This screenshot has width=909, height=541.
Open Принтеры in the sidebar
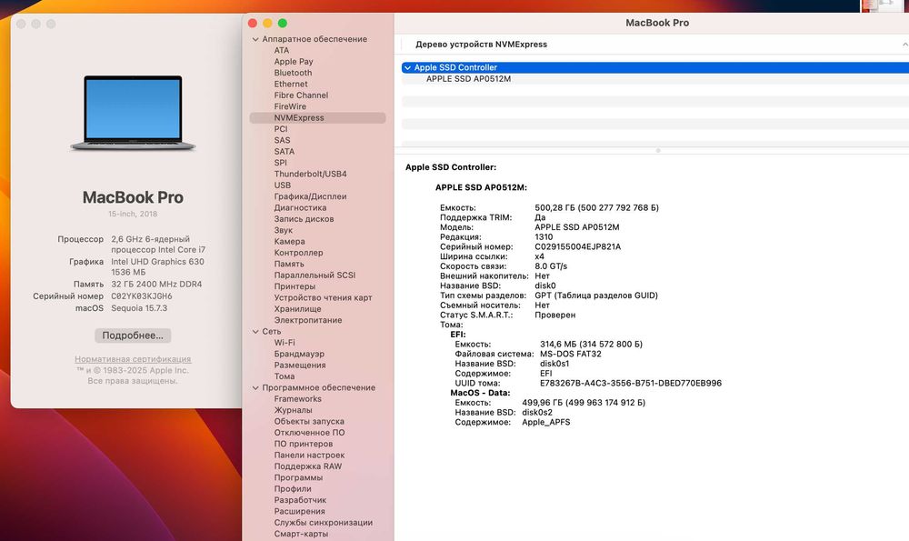(295, 286)
